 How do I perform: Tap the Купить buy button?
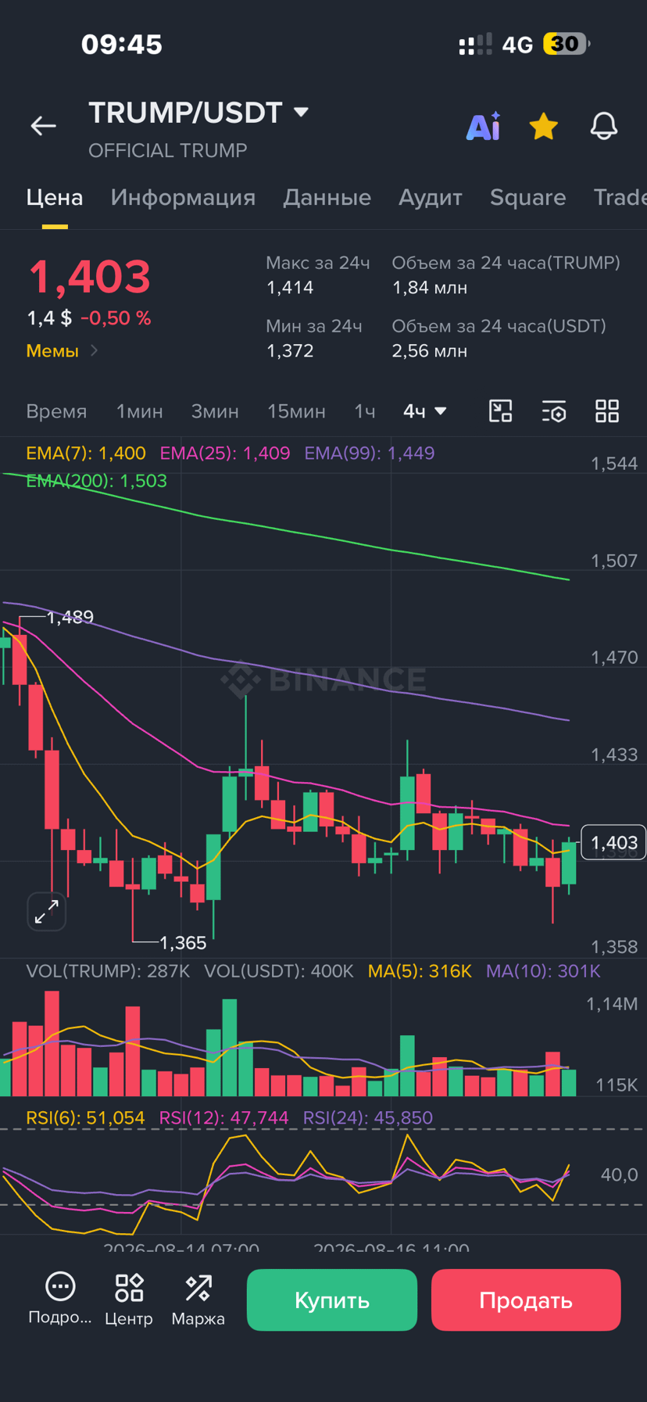[x=332, y=1300]
